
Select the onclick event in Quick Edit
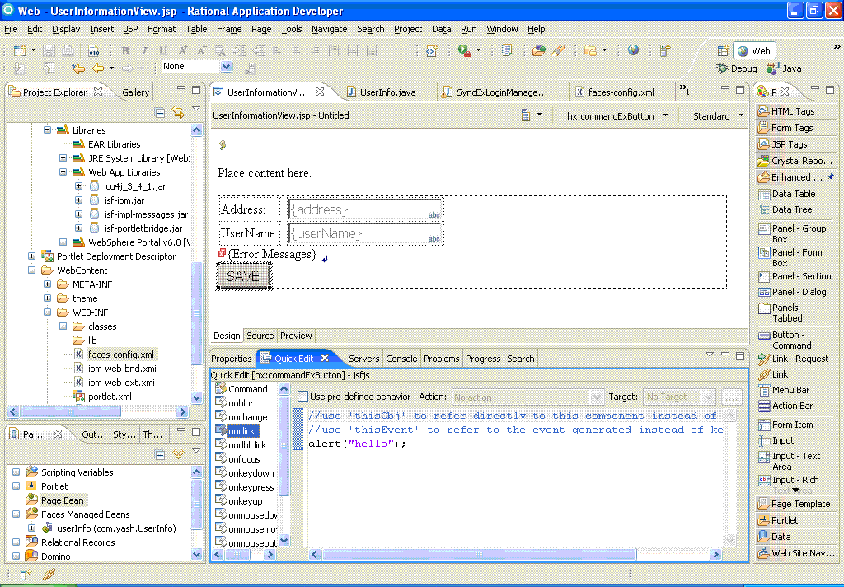[241, 431]
